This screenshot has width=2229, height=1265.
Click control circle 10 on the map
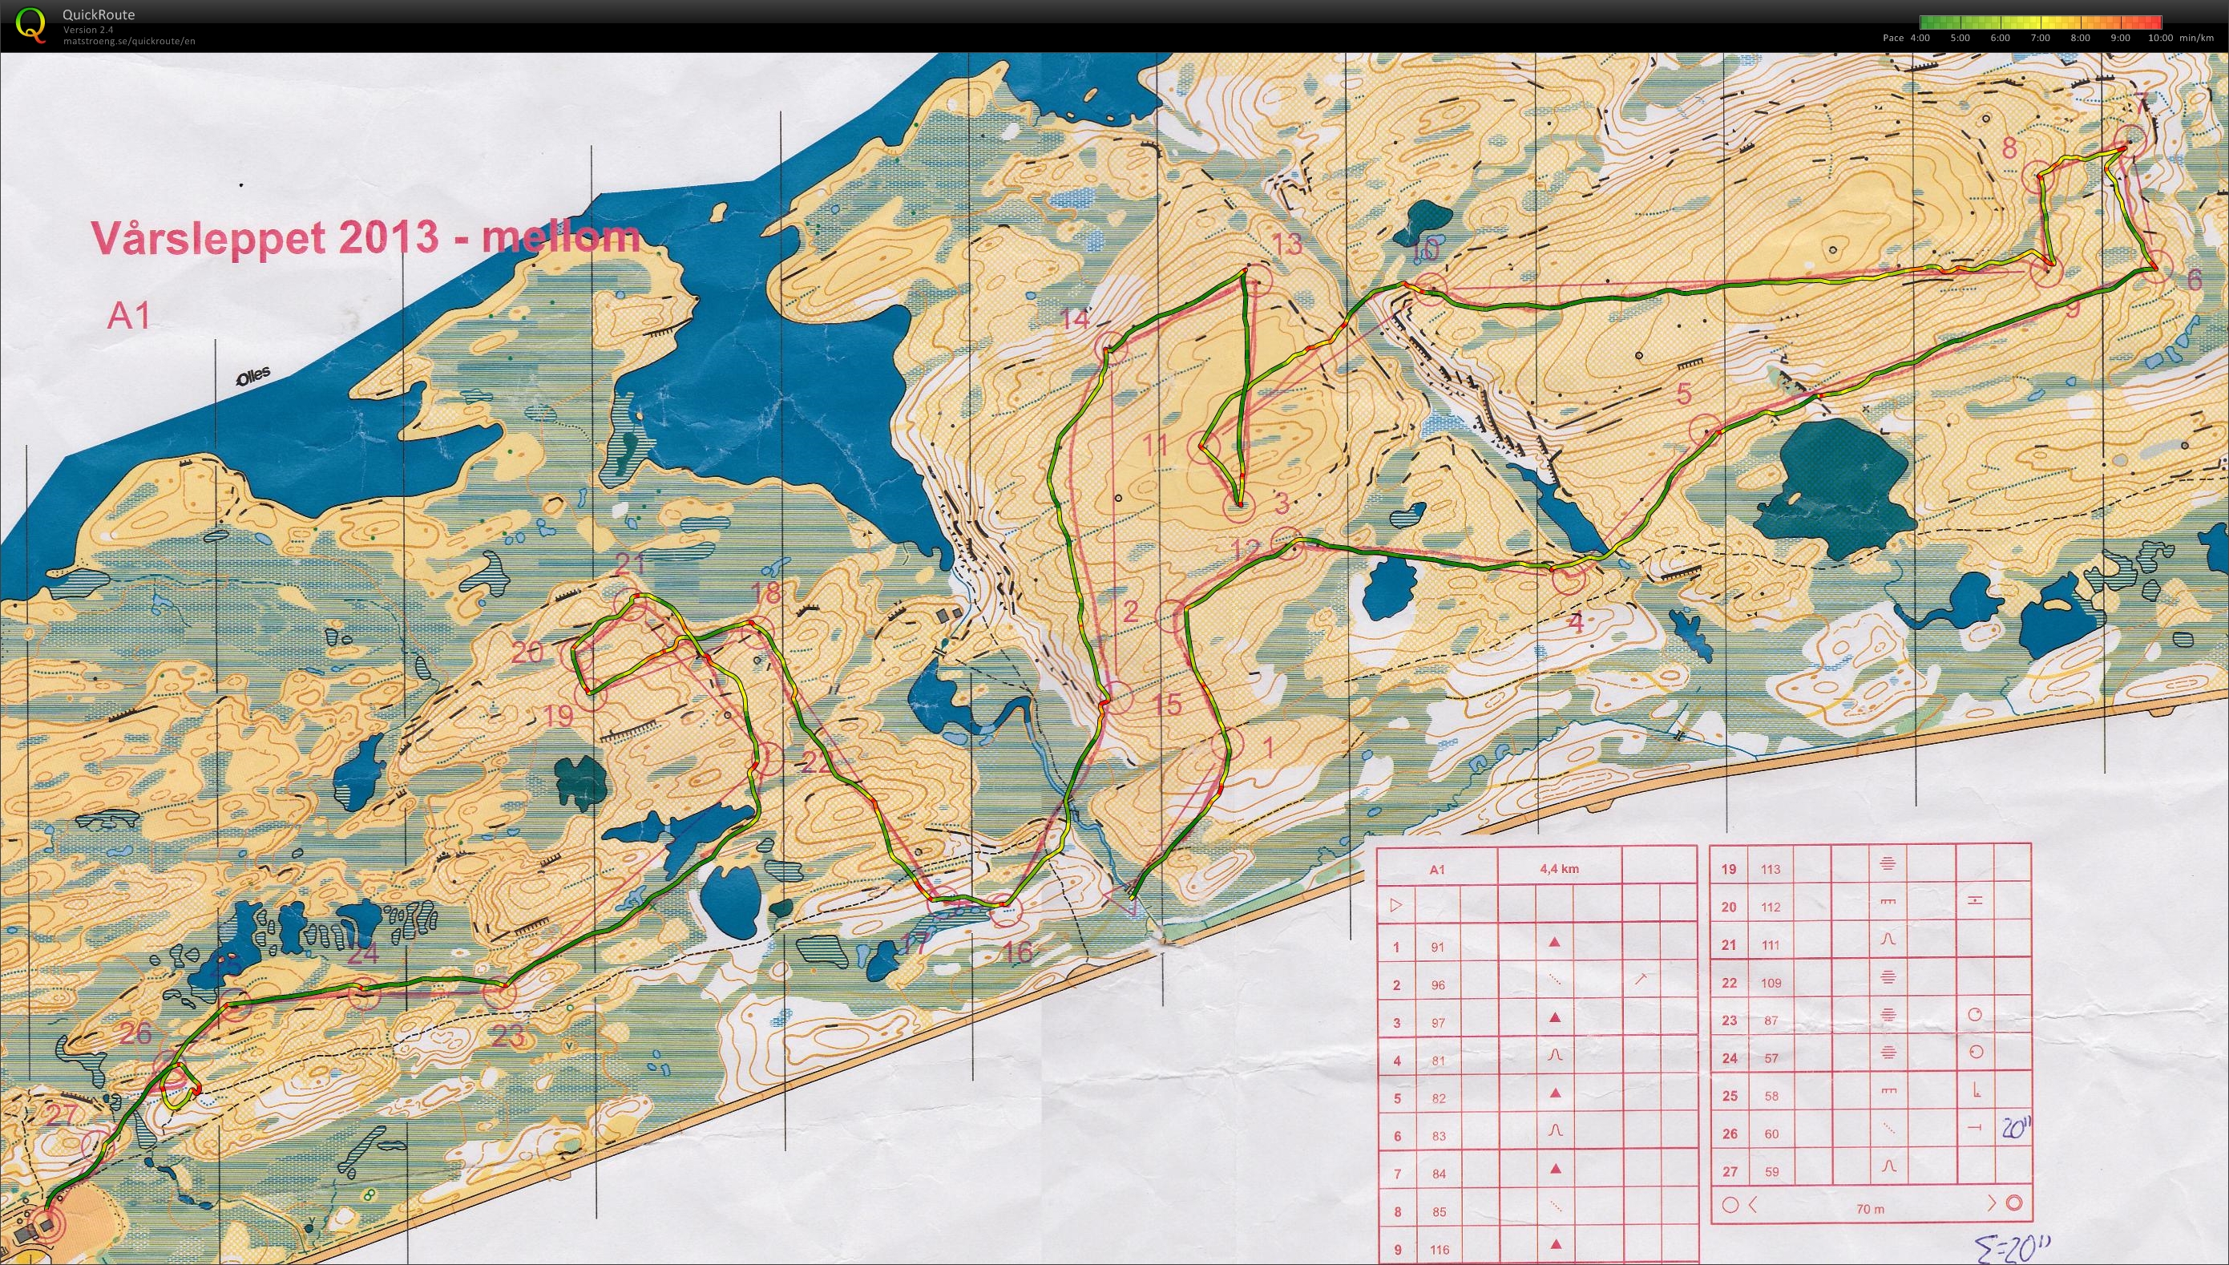1431,291
